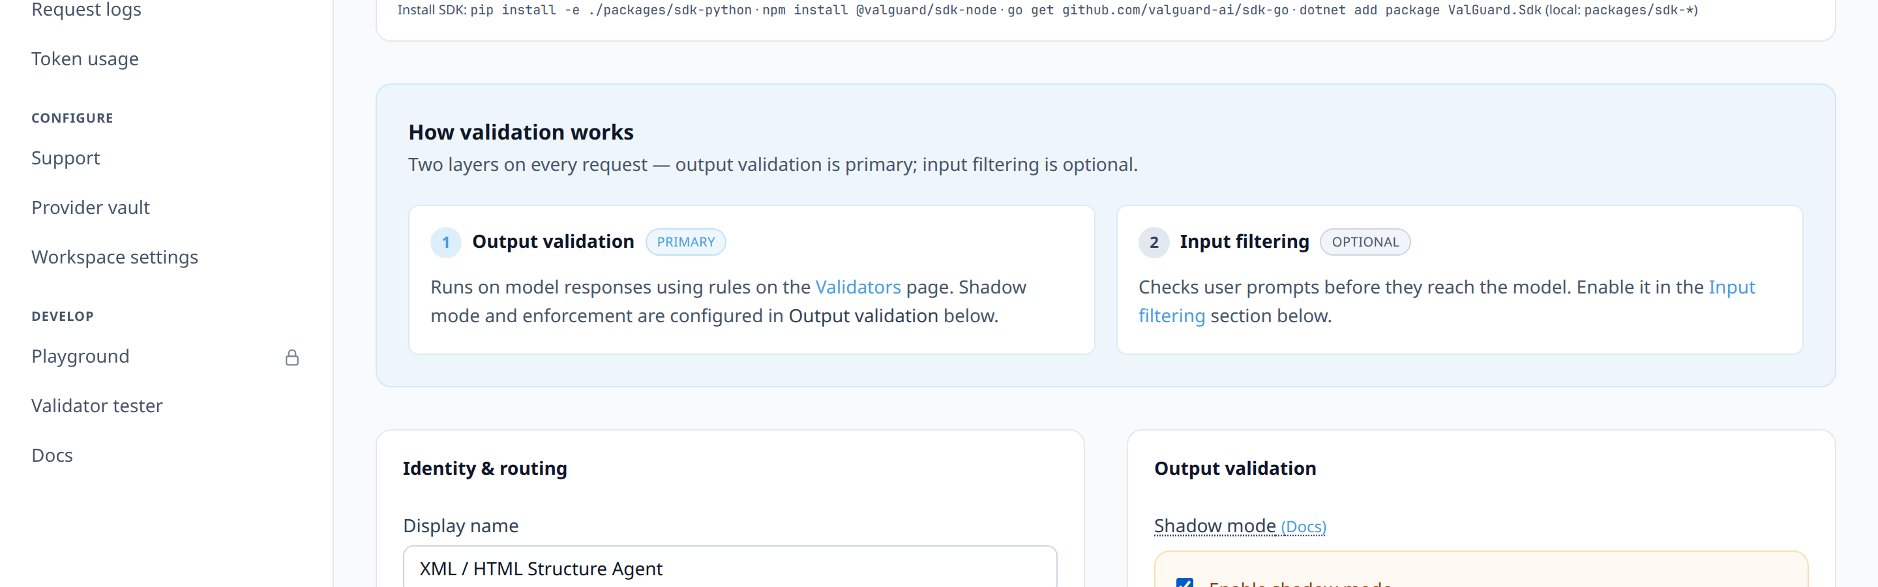Open Workspace settings
The image size is (1878, 587).
(x=115, y=258)
